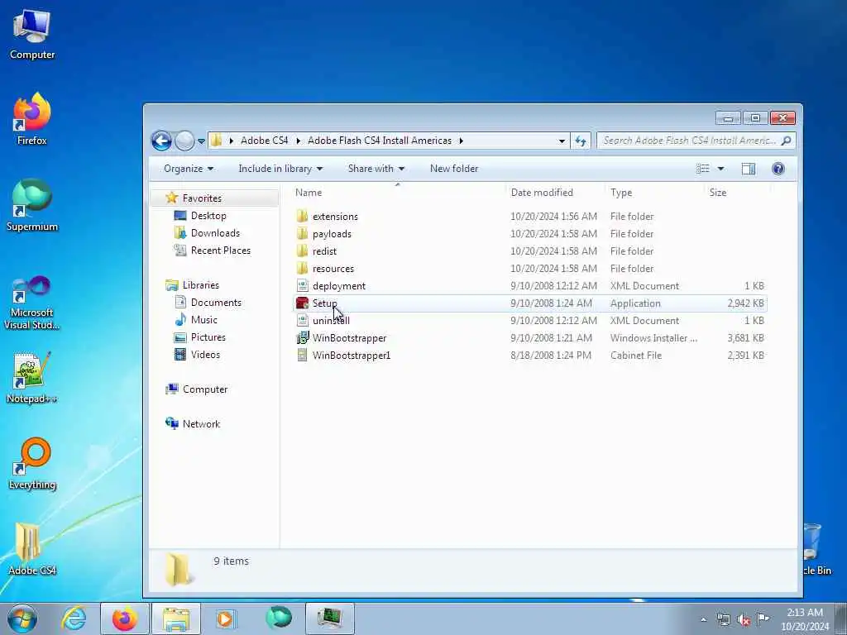
Task: Click Adobe Flash CS4 Install Americas breadcrumb
Action: tap(379, 141)
